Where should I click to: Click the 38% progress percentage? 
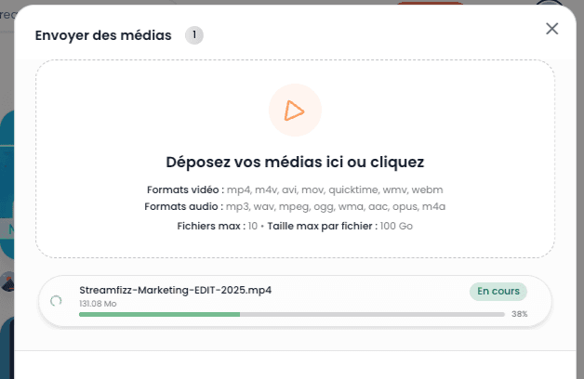(x=520, y=314)
